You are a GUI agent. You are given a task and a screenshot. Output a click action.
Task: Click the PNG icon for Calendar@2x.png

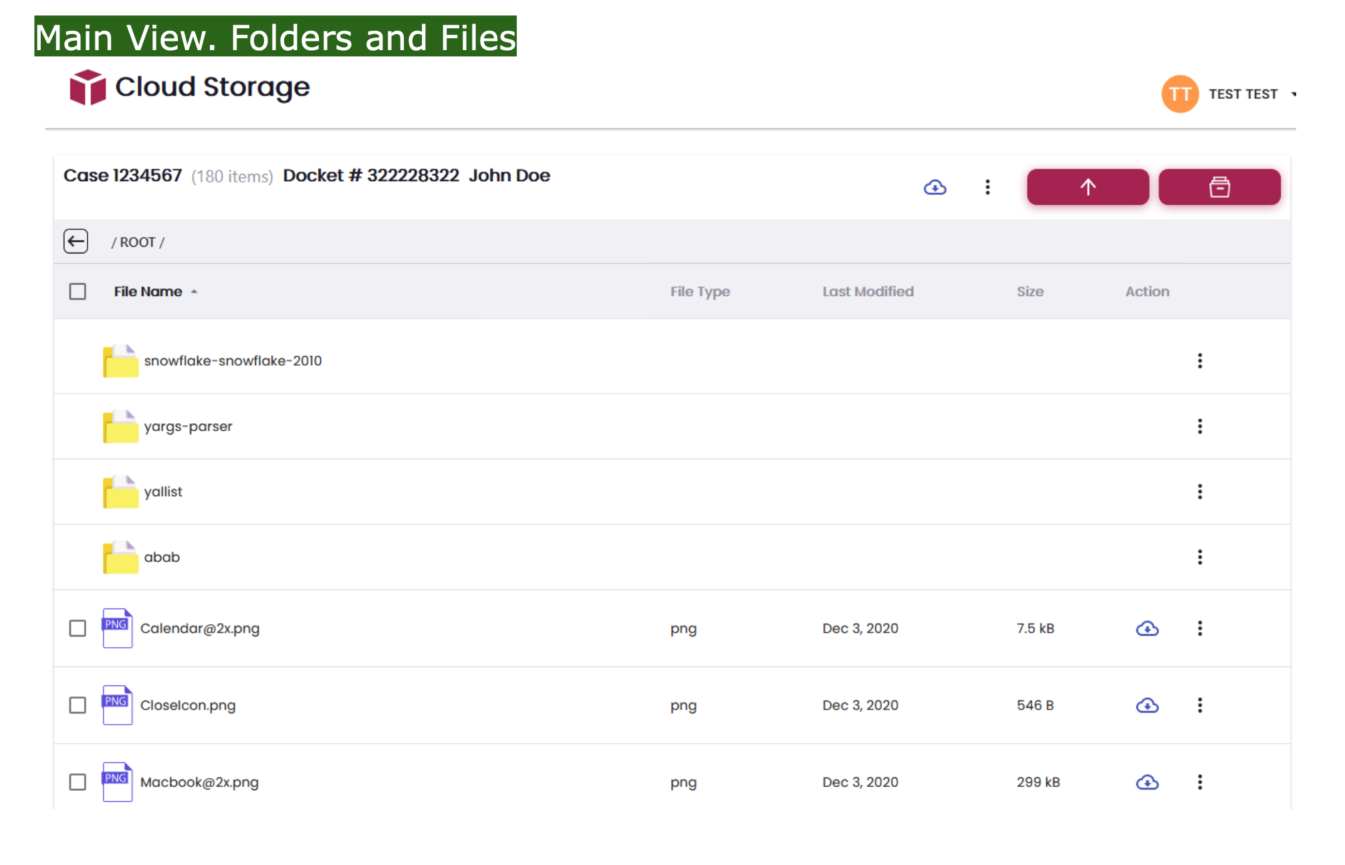click(x=117, y=628)
